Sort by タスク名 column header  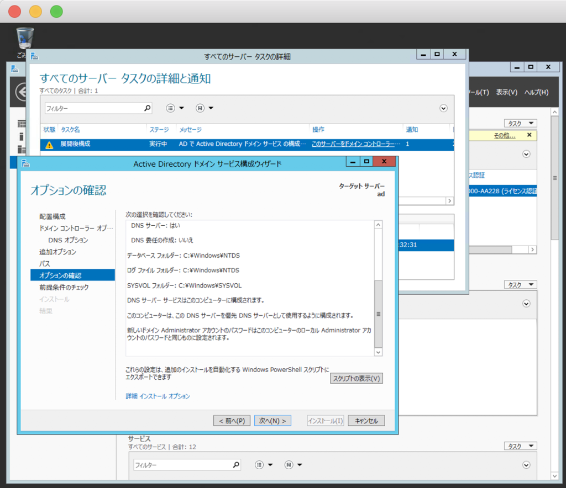tap(70, 129)
